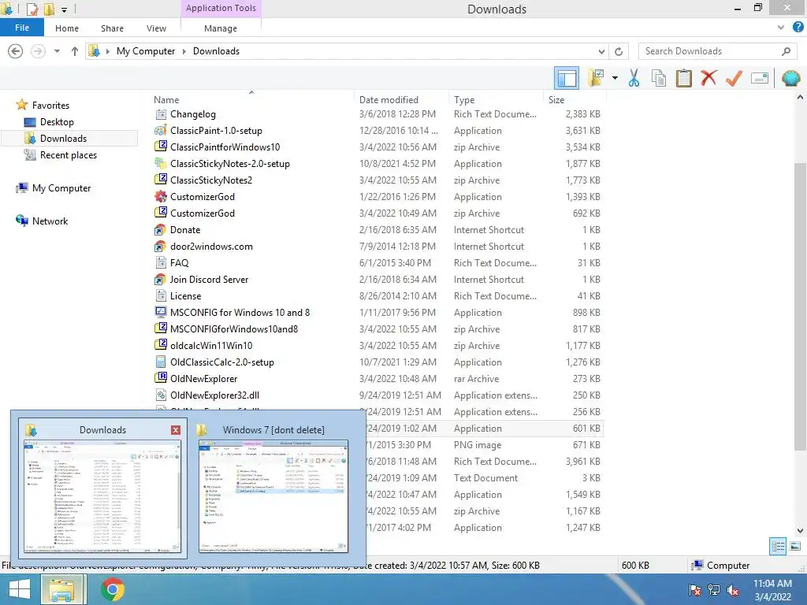Click the globe shell icon in toolbar
This screenshot has height=605, width=807.
tap(790, 78)
